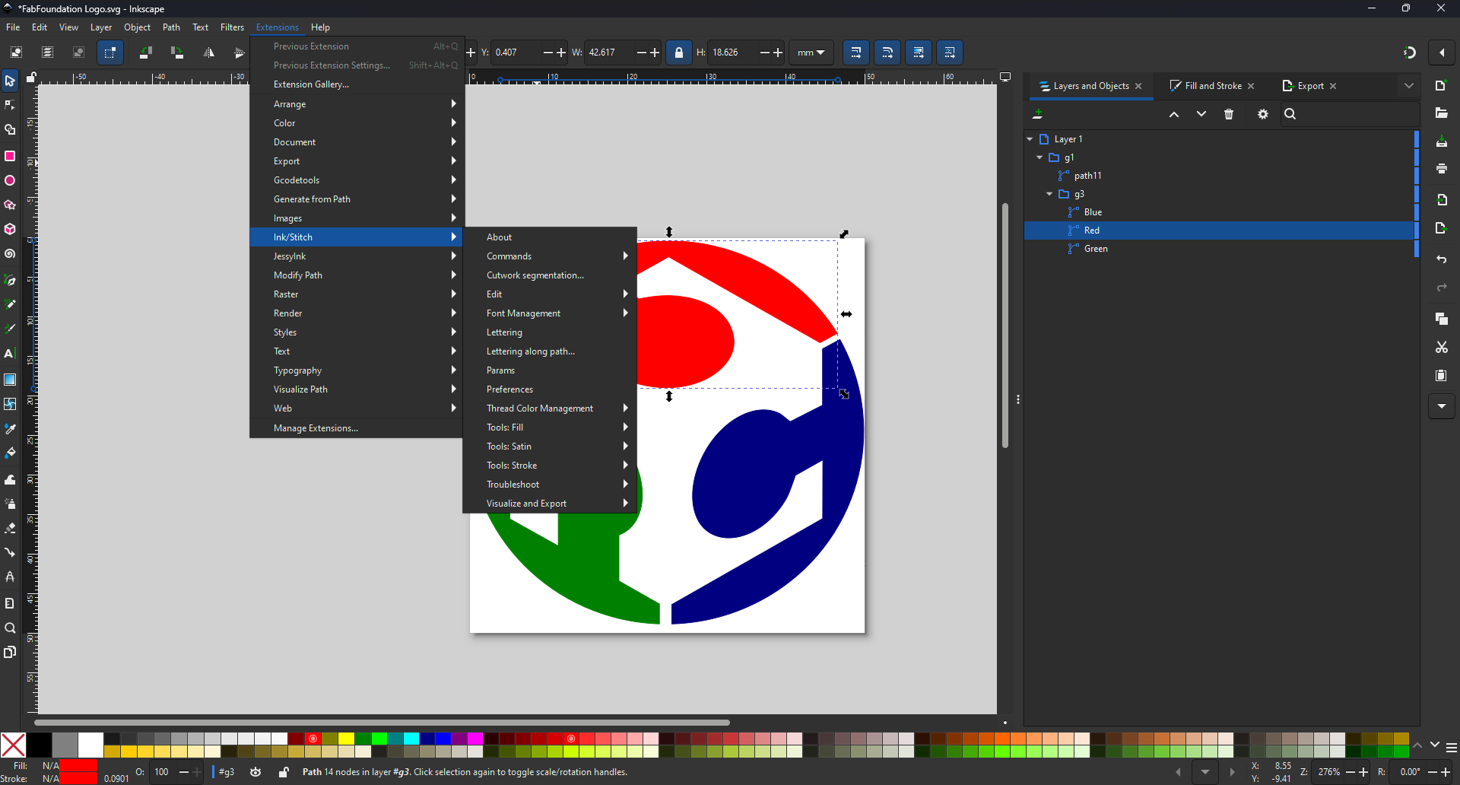Click Lettering along path... entry
1460x785 pixels.
tap(550, 351)
